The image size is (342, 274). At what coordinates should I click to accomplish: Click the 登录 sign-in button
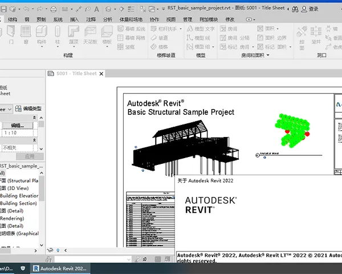click(310, 9)
